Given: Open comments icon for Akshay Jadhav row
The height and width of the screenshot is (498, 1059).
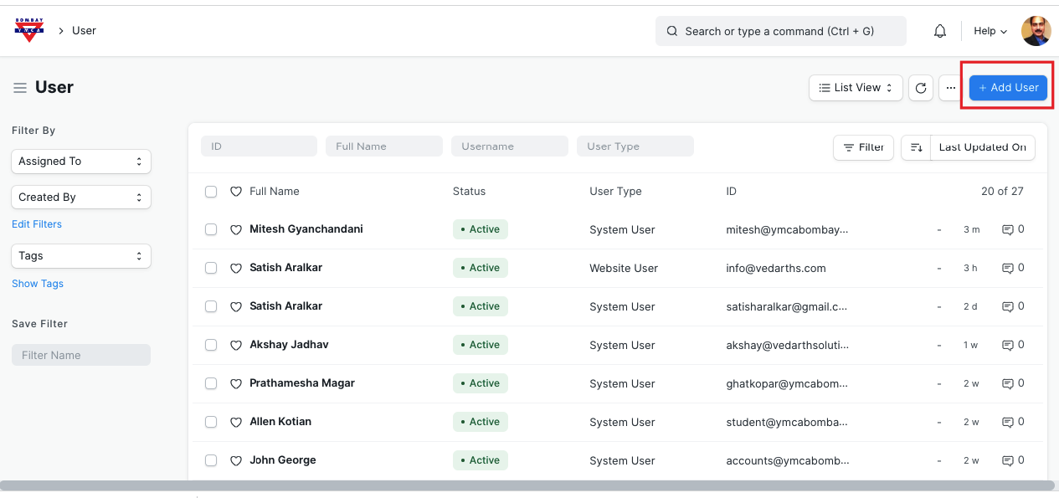Looking at the screenshot, I should pyautogui.click(x=1008, y=345).
